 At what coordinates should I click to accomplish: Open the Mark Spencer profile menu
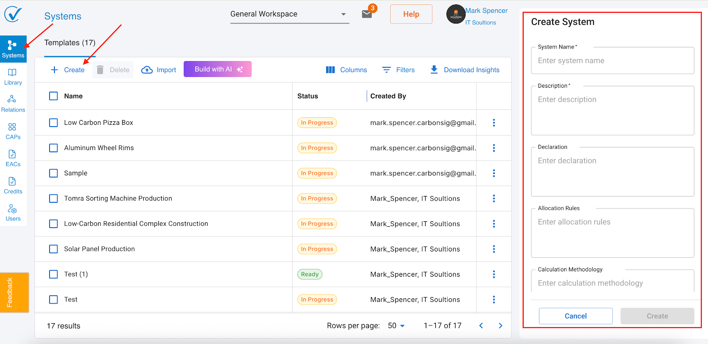[477, 16]
